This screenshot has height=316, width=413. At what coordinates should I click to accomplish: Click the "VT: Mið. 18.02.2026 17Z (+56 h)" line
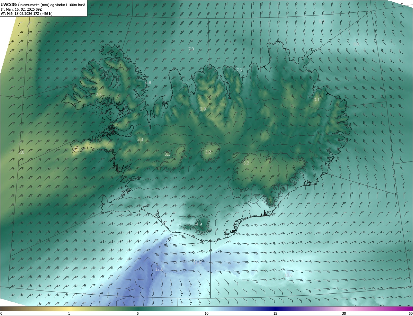26,14
